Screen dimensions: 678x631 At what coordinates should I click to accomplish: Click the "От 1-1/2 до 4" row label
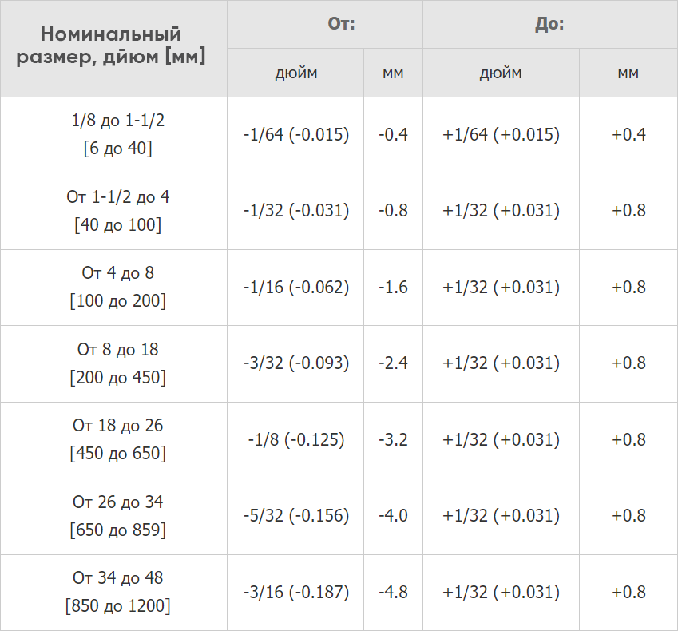[x=117, y=197]
